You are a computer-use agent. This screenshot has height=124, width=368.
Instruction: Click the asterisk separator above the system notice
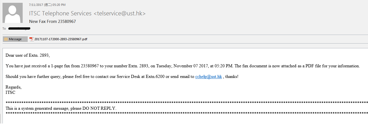tap(187, 103)
